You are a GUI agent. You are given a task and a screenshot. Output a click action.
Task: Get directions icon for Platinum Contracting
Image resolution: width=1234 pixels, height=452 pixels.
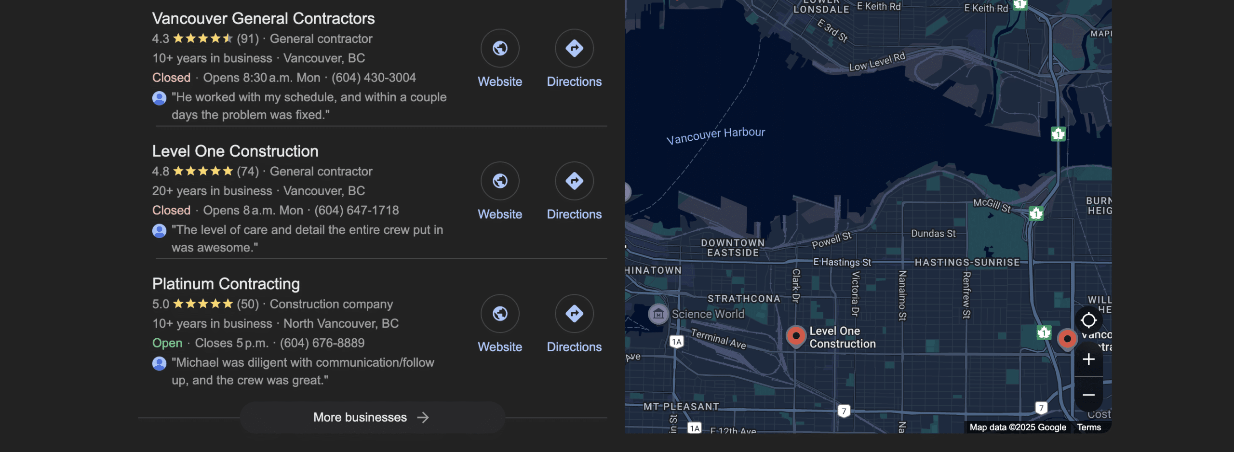pos(574,314)
